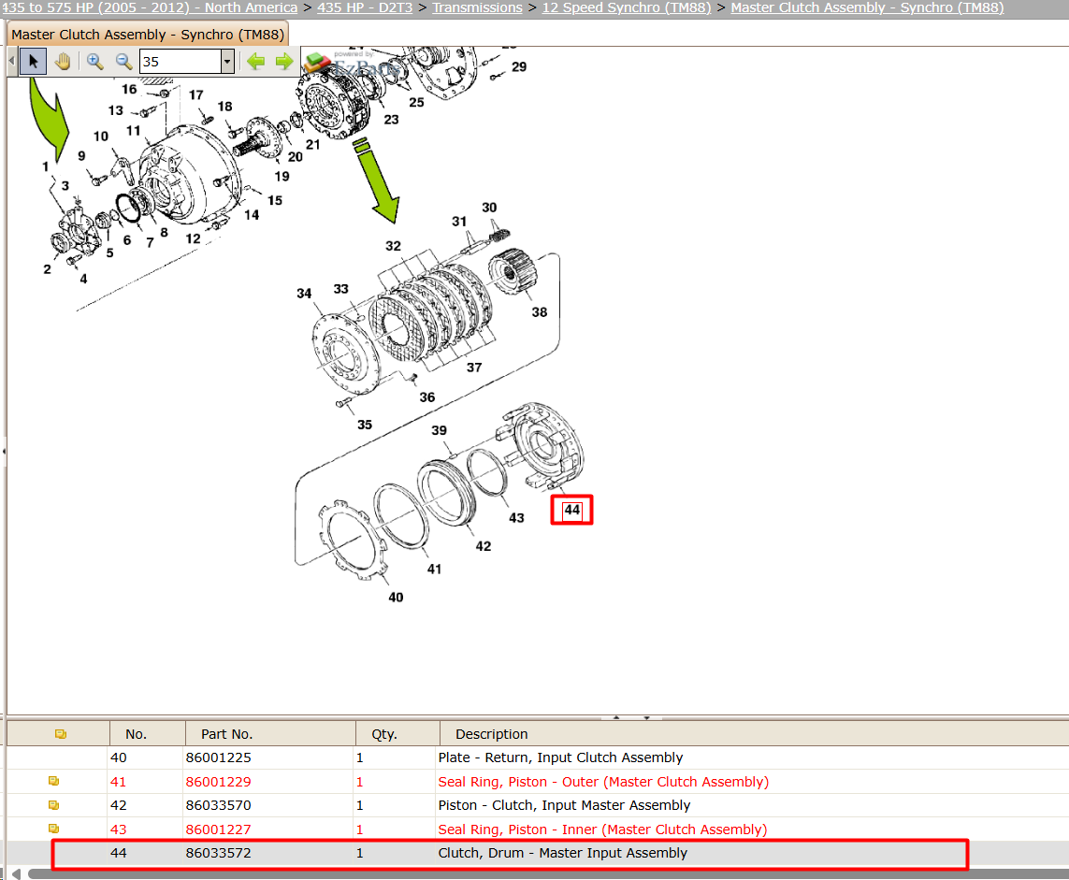The width and height of the screenshot is (1069, 880).
Task: Open Master Clutch Assembly breadcrumb link
Action: coord(867,7)
